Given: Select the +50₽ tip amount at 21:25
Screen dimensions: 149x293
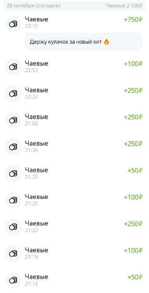Looking at the screenshot, I should (135, 171).
